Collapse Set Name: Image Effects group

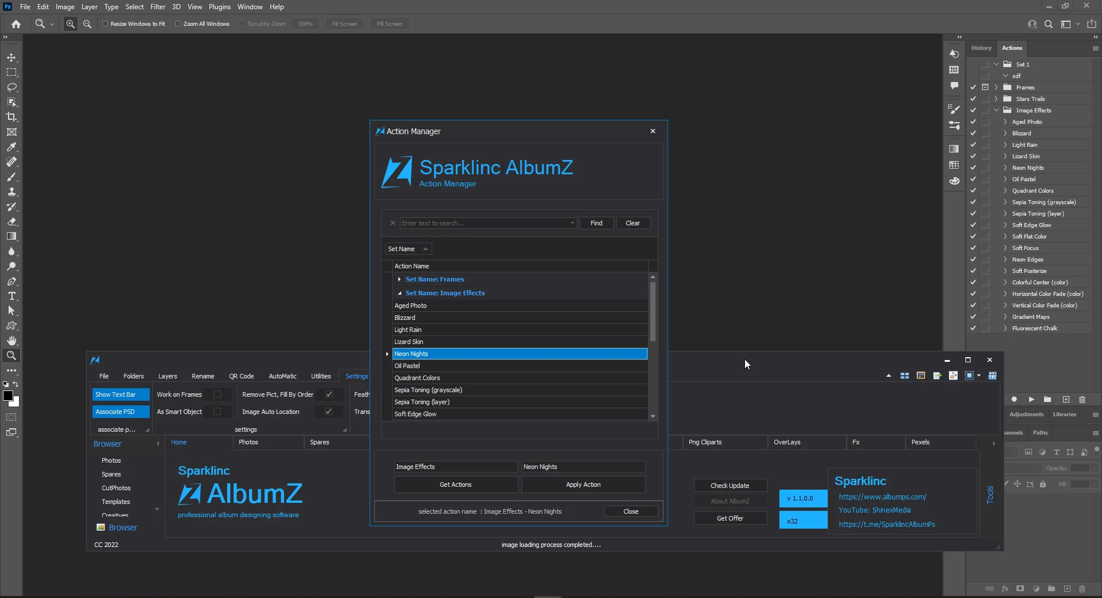pos(399,293)
